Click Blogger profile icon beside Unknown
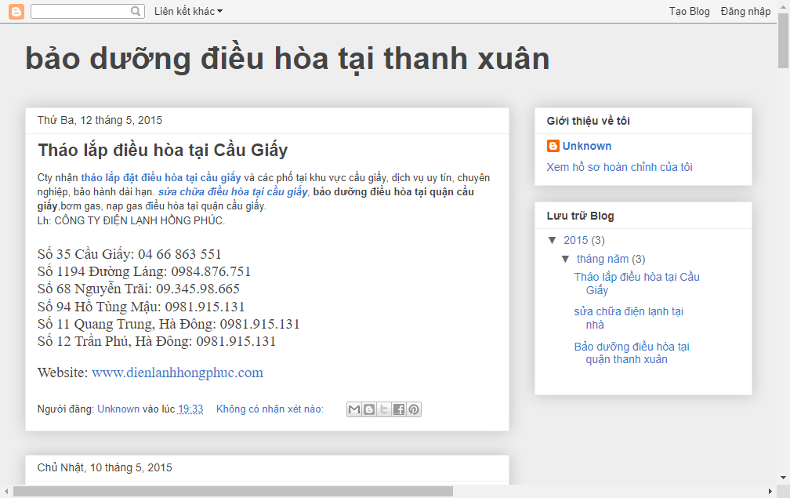Viewport: 790px width, 498px height. click(553, 146)
